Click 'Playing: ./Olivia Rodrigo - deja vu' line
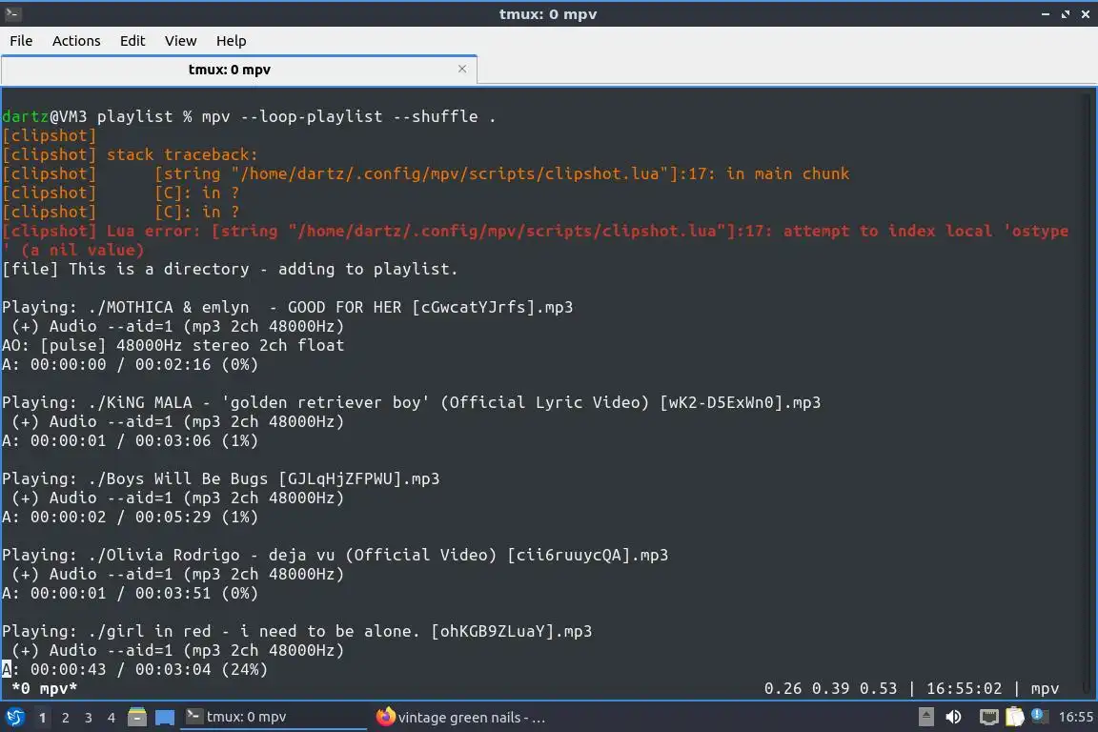Image resolution: width=1098 pixels, height=732 pixels. (x=335, y=556)
